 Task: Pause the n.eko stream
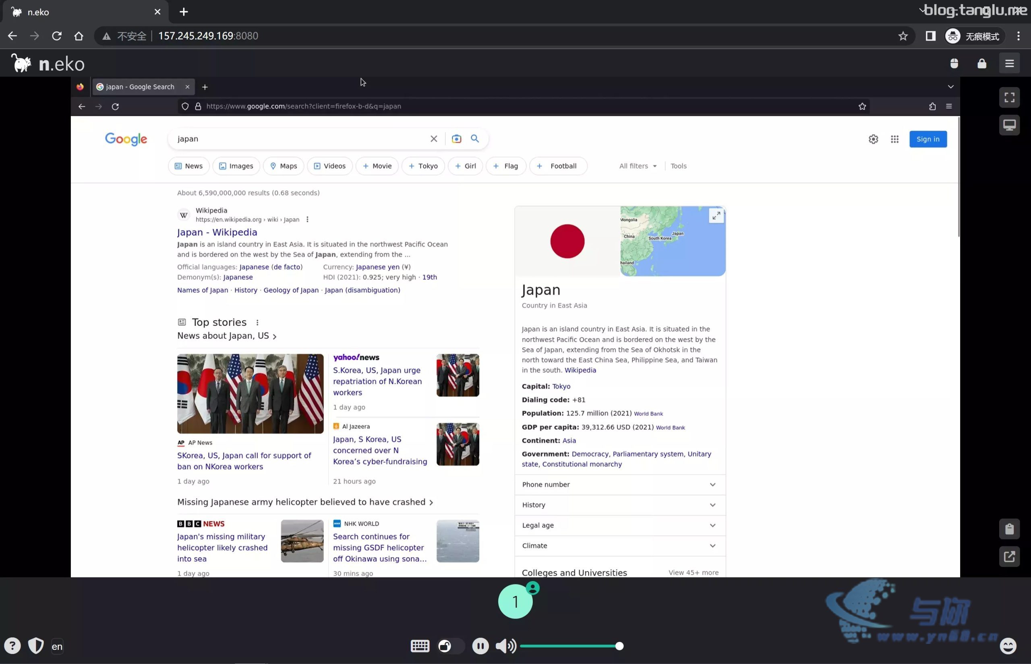(x=480, y=646)
